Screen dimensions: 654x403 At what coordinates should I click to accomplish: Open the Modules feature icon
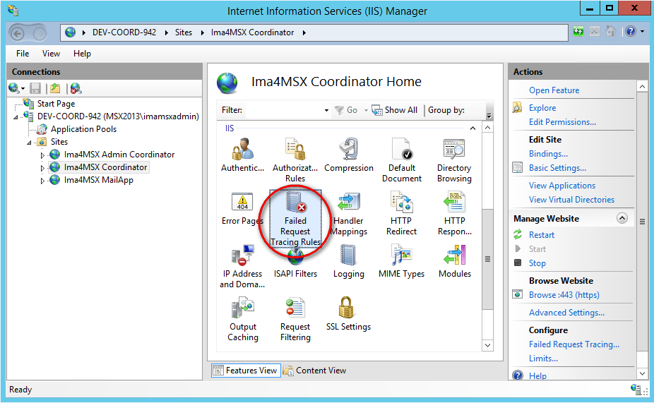coord(455,261)
